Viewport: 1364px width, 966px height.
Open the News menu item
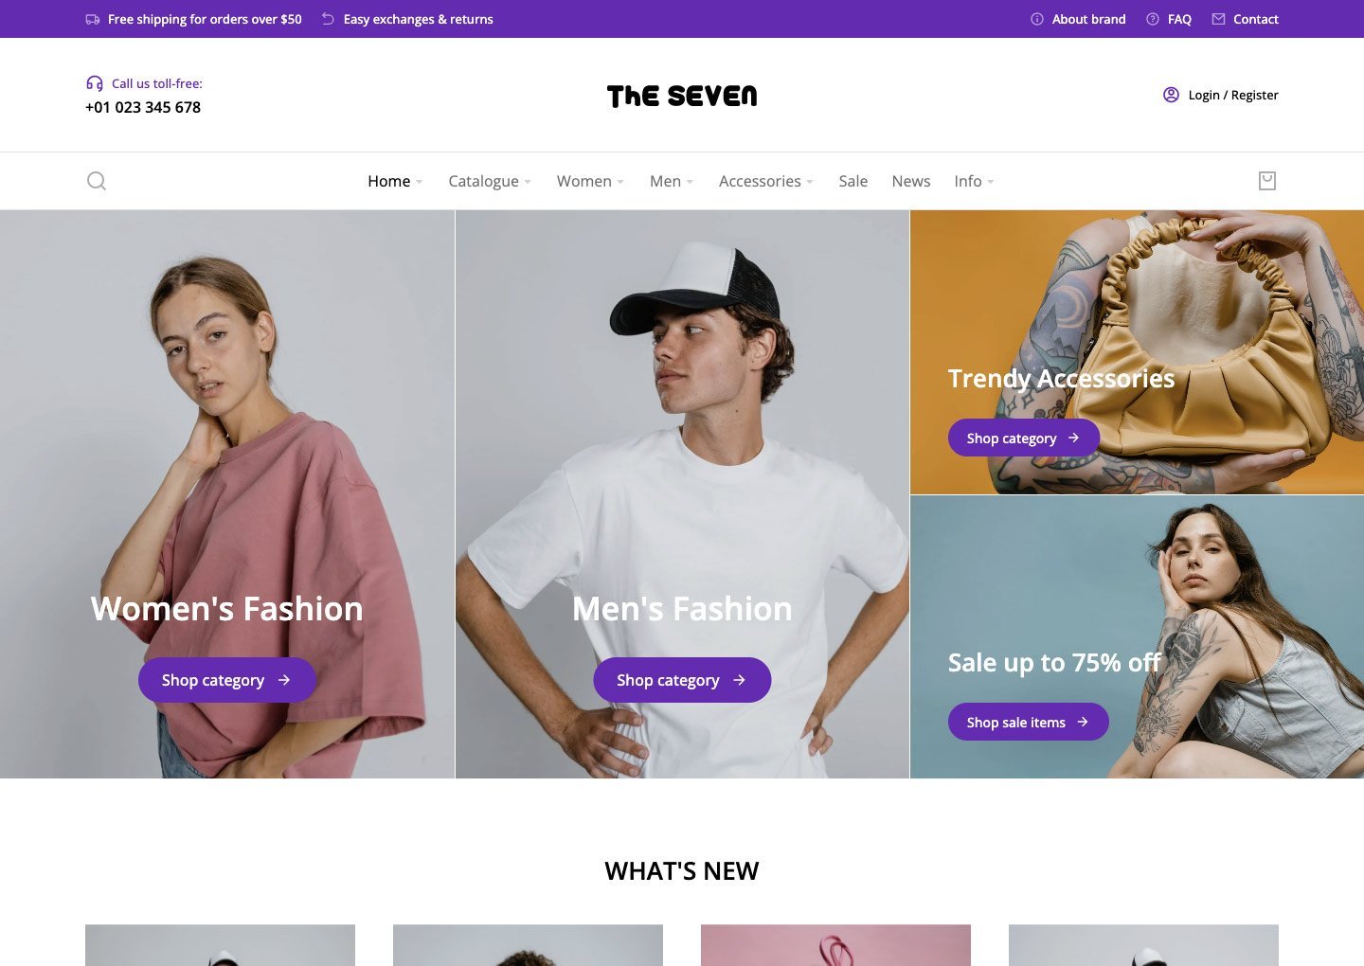pyautogui.click(x=911, y=181)
